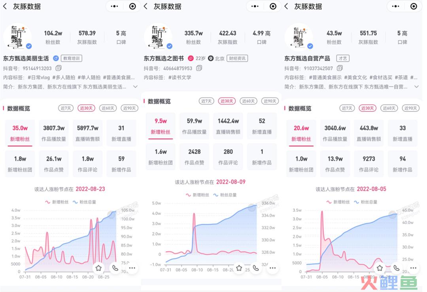Open more options below the 东方甄选之图书 chart
The image size is (427, 292).
[272, 268]
